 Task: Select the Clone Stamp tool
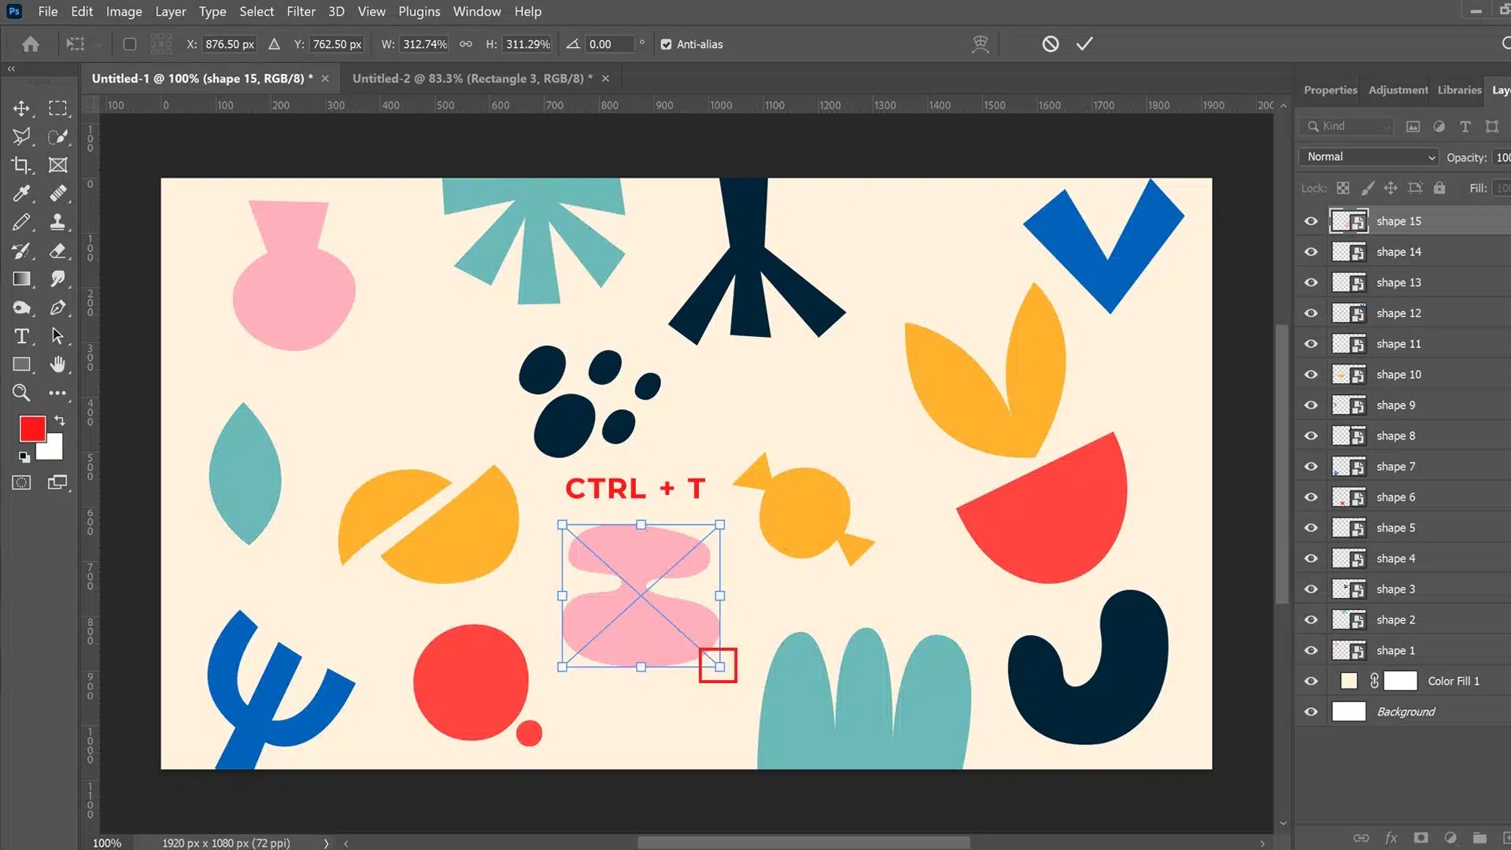click(x=57, y=222)
